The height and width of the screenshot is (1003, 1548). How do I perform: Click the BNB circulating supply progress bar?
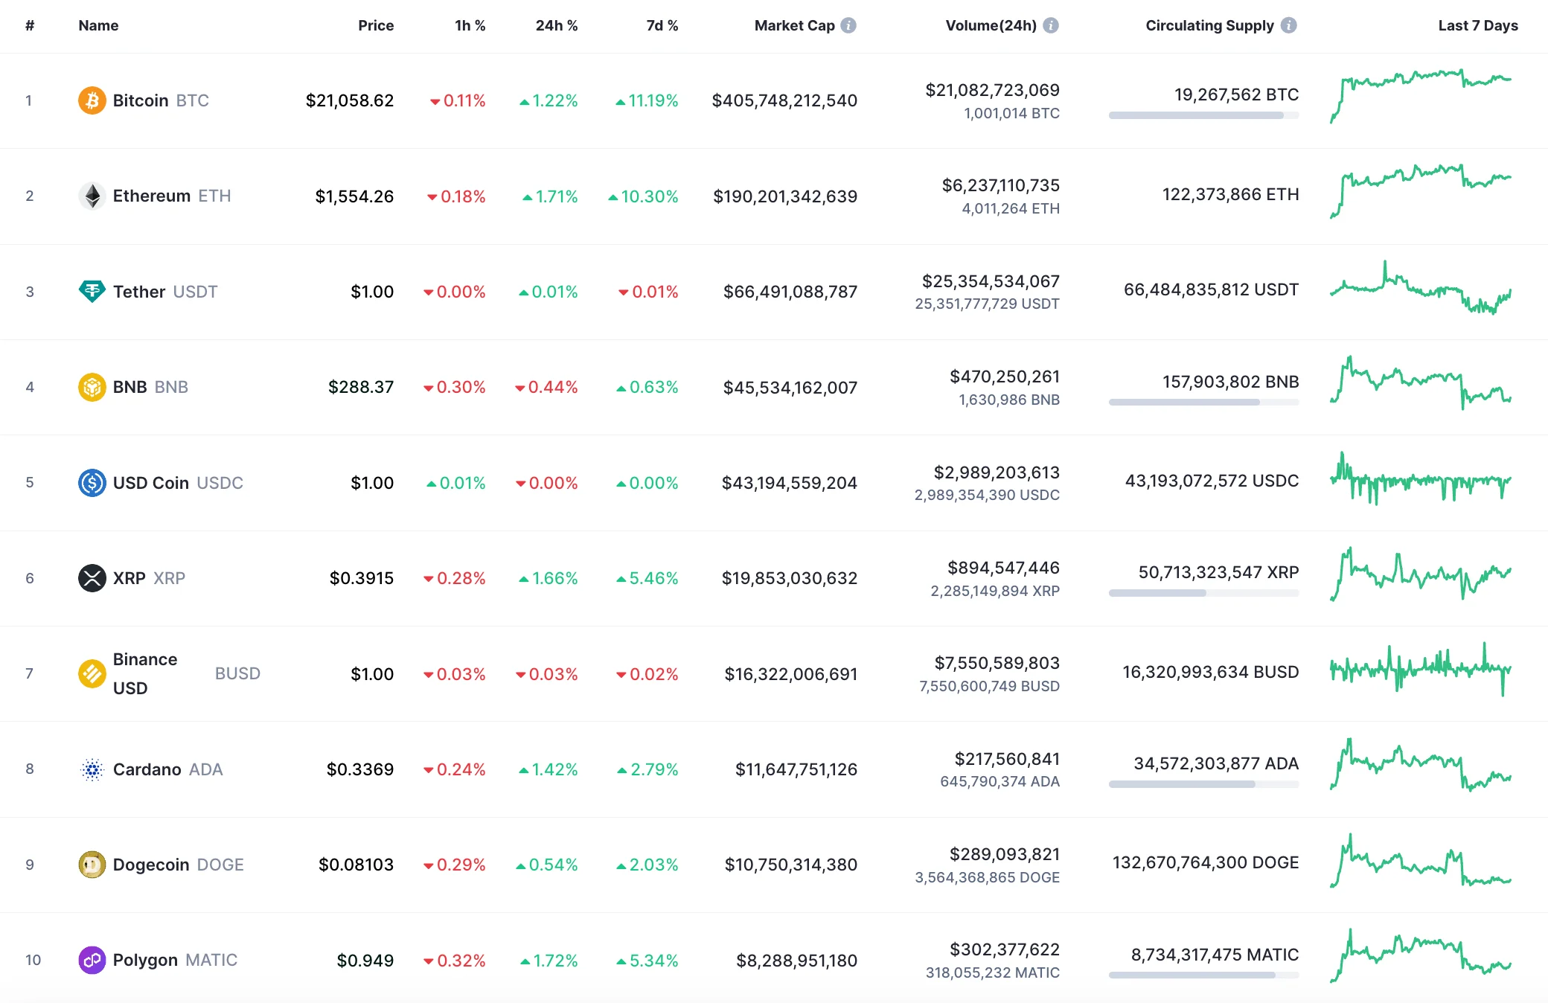[x=1203, y=403]
